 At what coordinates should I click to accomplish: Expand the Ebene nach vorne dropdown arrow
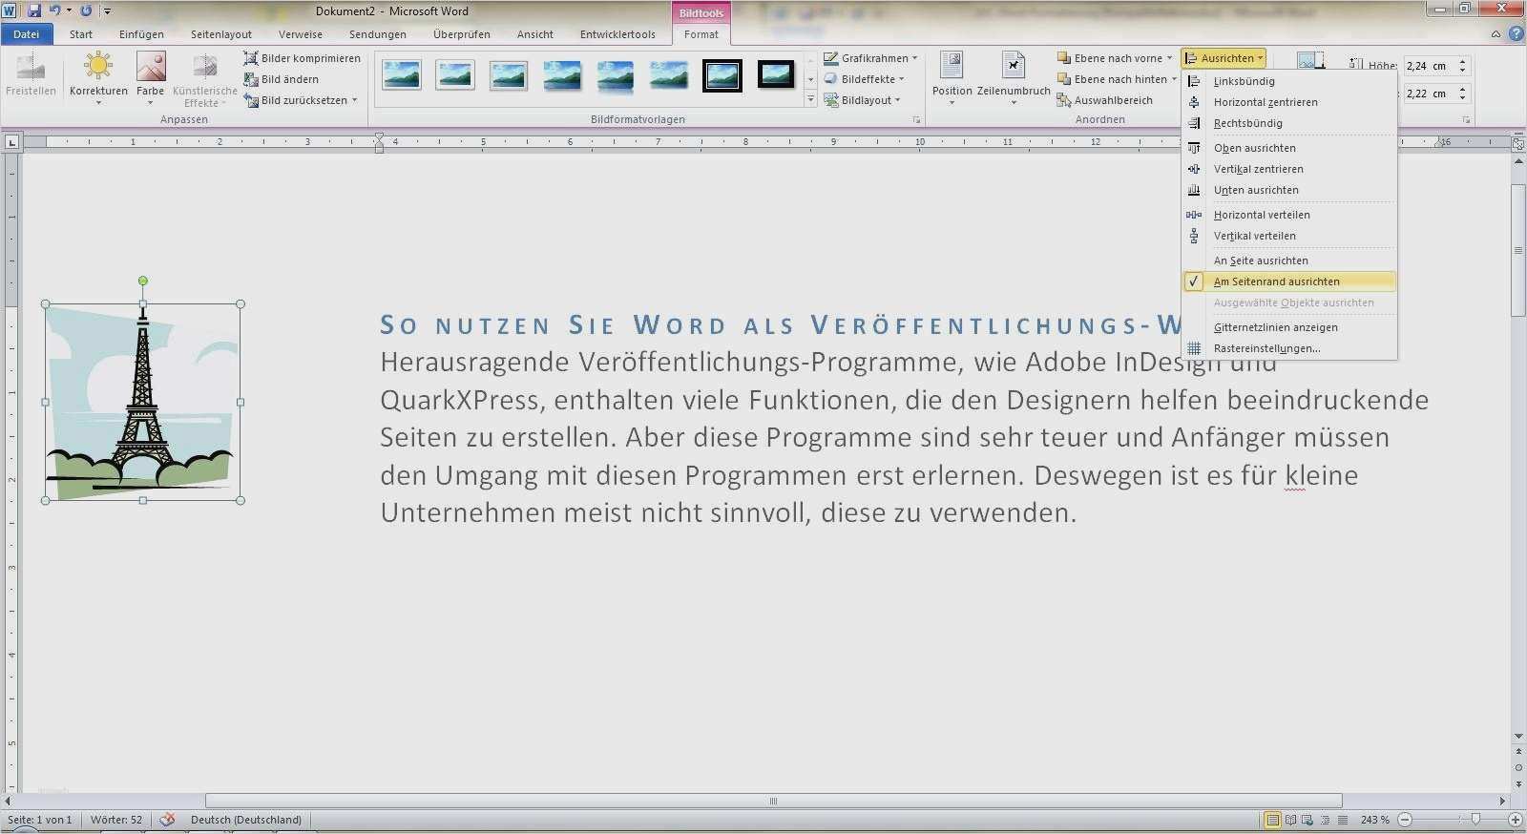tap(1169, 58)
